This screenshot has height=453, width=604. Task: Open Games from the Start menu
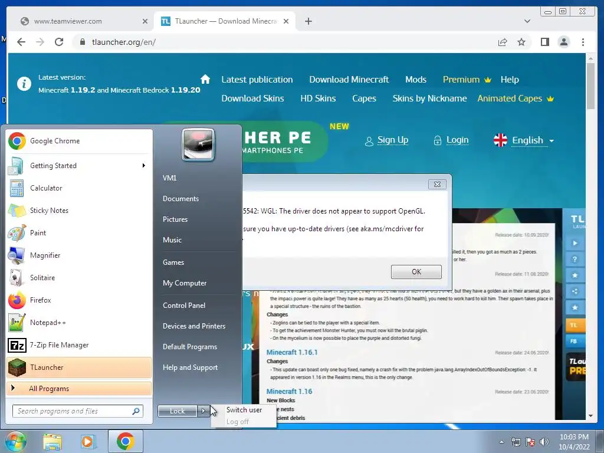click(x=173, y=262)
